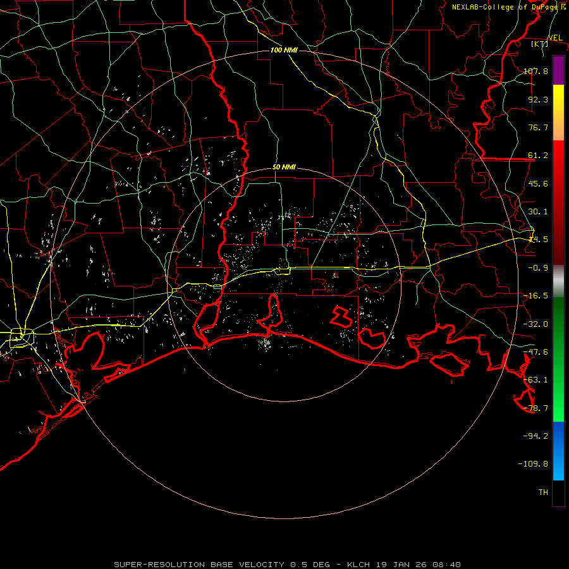Click the -94.2 velocity scale value
The image size is (569, 569).
point(535,436)
